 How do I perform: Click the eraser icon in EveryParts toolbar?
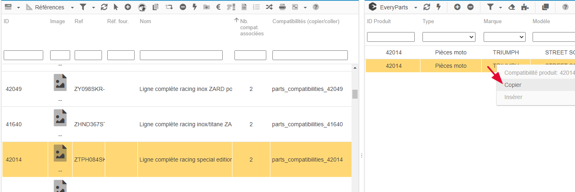pos(513,7)
